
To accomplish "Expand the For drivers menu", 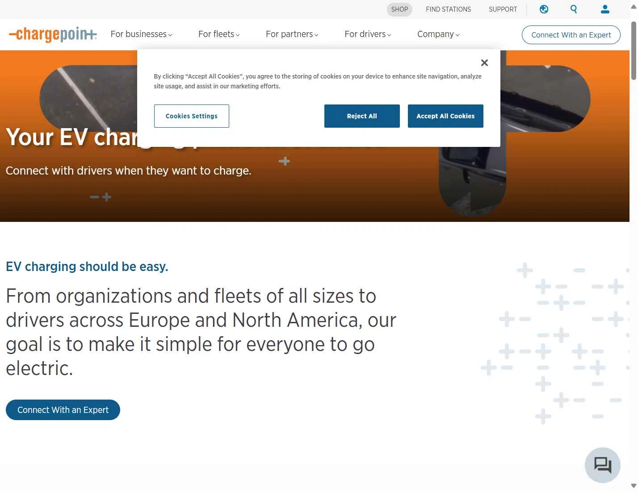I will 368,34.
